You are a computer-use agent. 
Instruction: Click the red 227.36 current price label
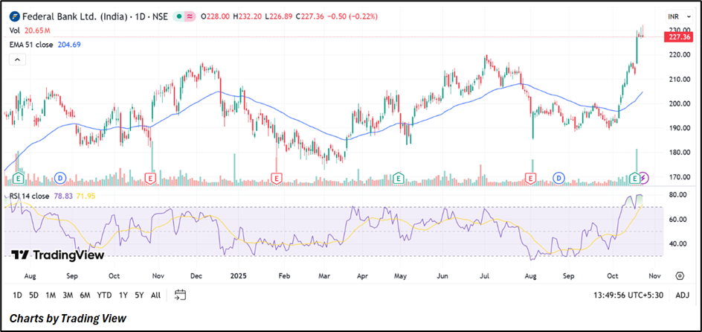(678, 36)
